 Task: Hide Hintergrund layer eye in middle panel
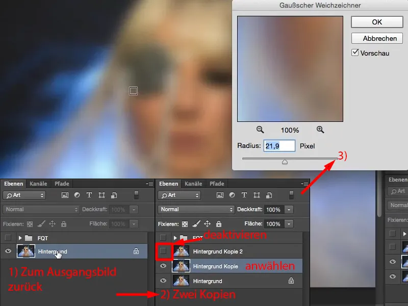(x=163, y=281)
